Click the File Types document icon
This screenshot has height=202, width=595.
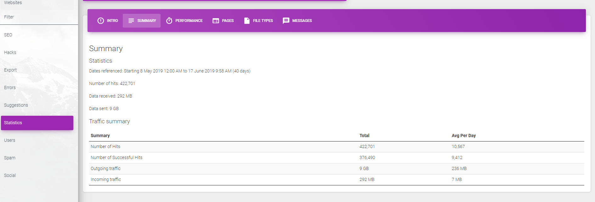pyautogui.click(x=247, y=21)
